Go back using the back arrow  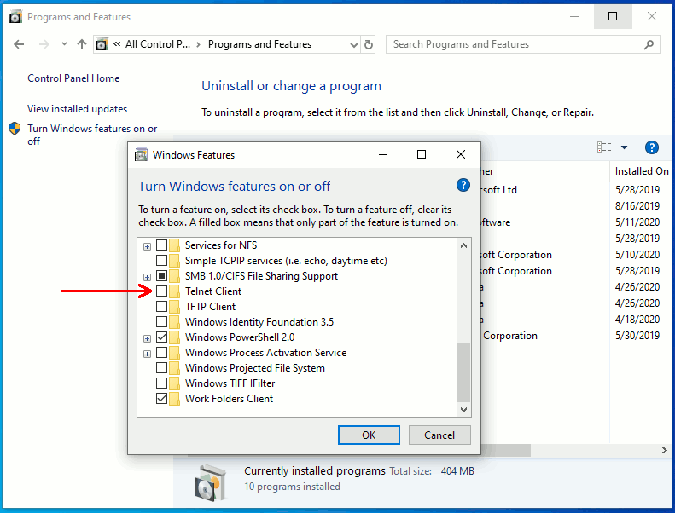(x=19, y=44)
